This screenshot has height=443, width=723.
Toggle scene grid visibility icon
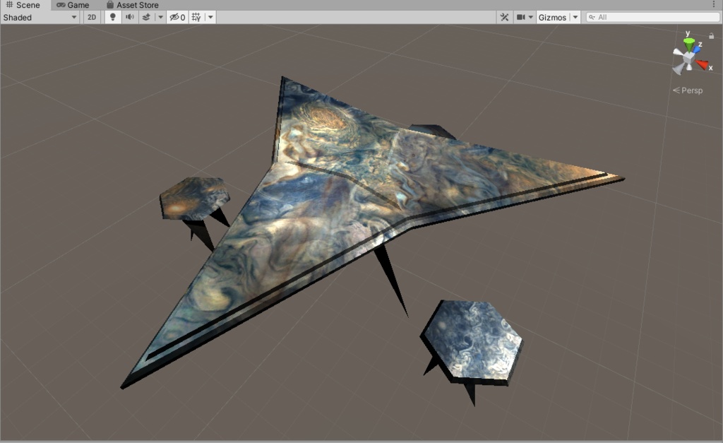[x=196, y=17]
